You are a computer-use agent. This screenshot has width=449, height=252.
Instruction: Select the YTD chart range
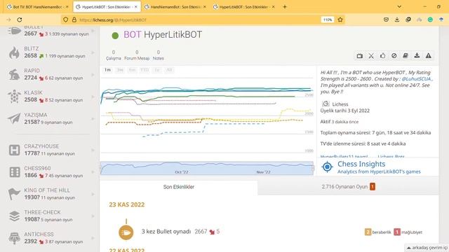(145, 70)
